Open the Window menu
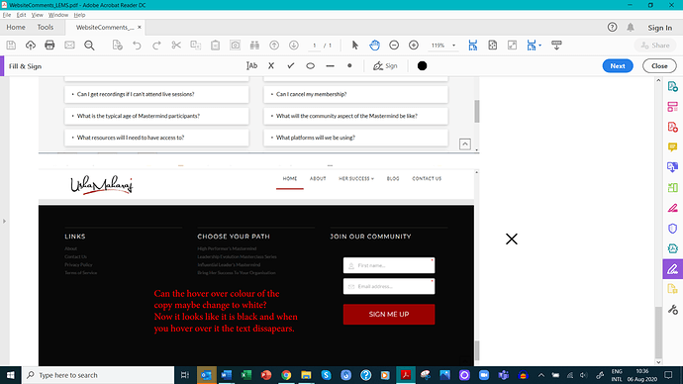Viewport: 683px width, 384px height. [x=58, y=15]
